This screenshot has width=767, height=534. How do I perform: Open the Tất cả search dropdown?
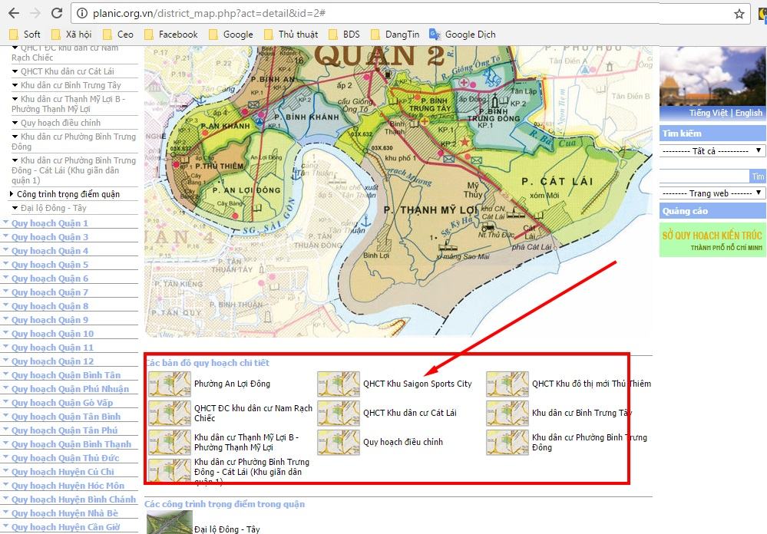pos(712,151)
